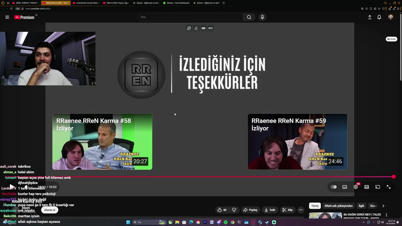
Task: Switch to ARDA TURAN browser tab
Action: (25, 3)
